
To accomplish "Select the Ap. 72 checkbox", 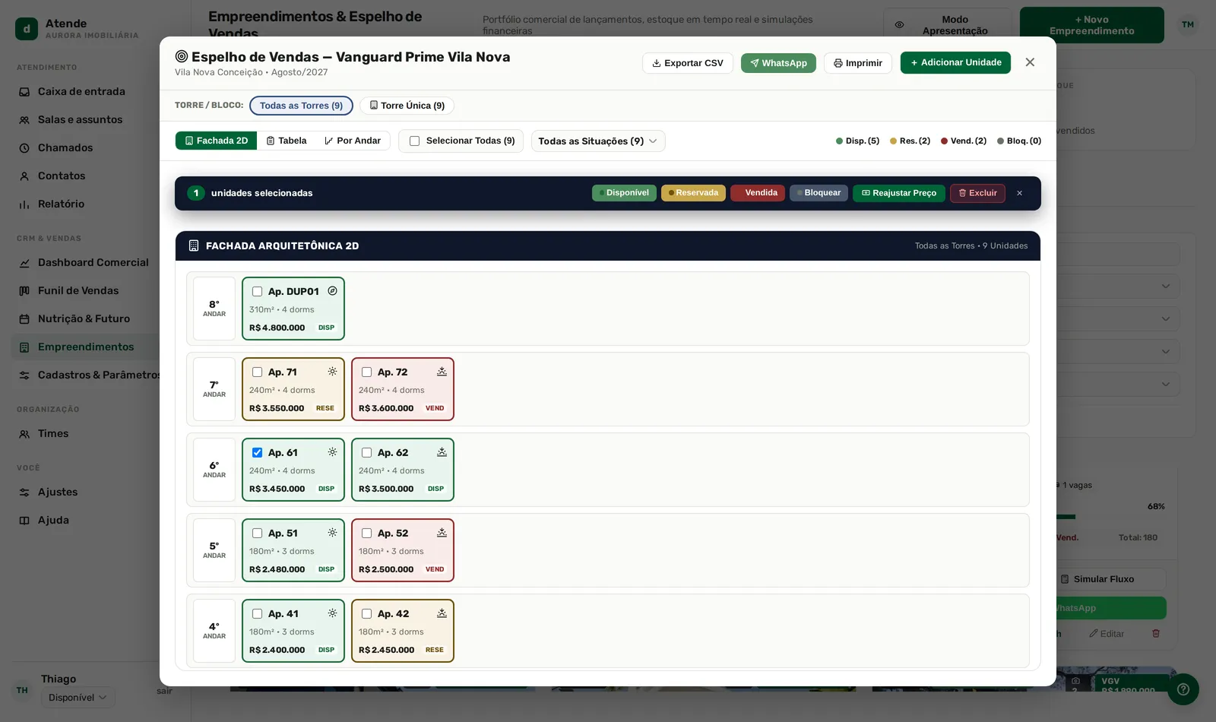I will pyautogui.click(x=366, y=372).
